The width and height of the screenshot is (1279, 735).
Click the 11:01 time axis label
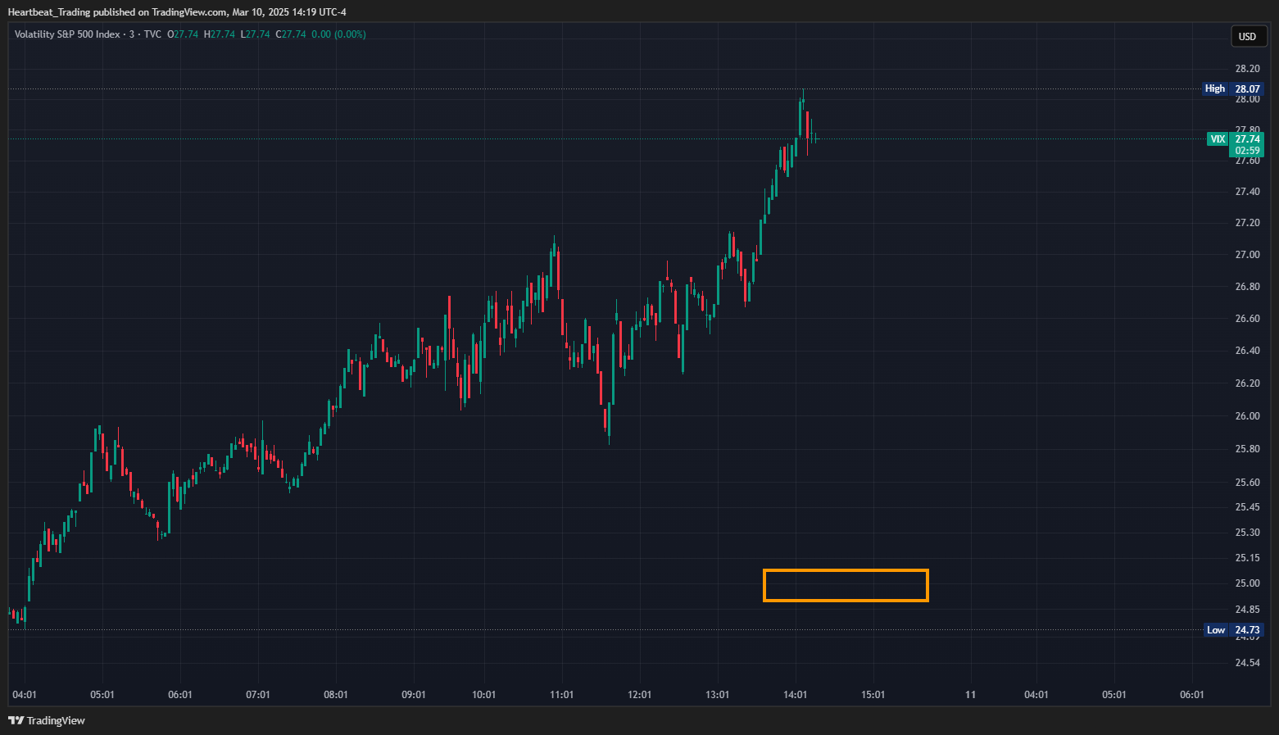562,695
